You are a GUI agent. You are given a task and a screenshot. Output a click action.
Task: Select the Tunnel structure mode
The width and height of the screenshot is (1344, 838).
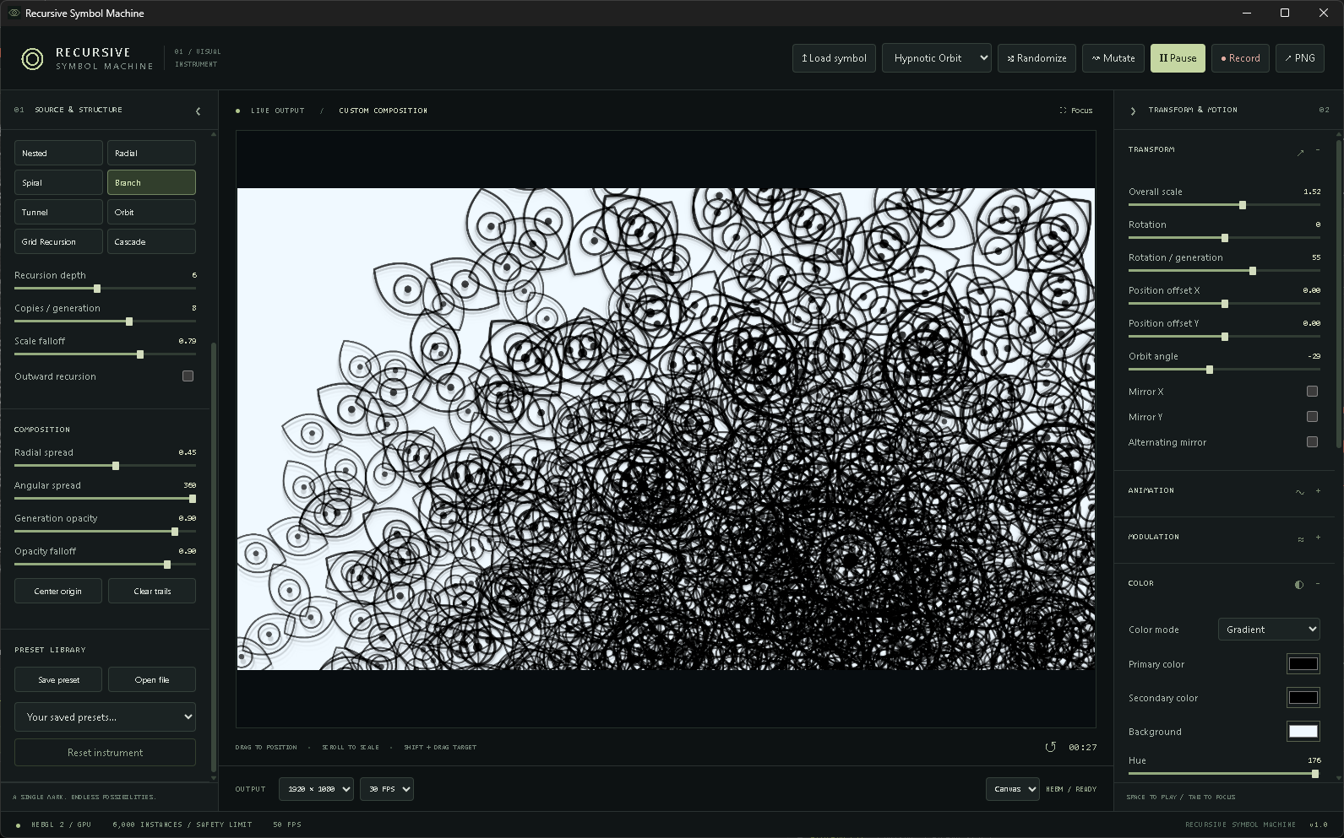(58, 213)
